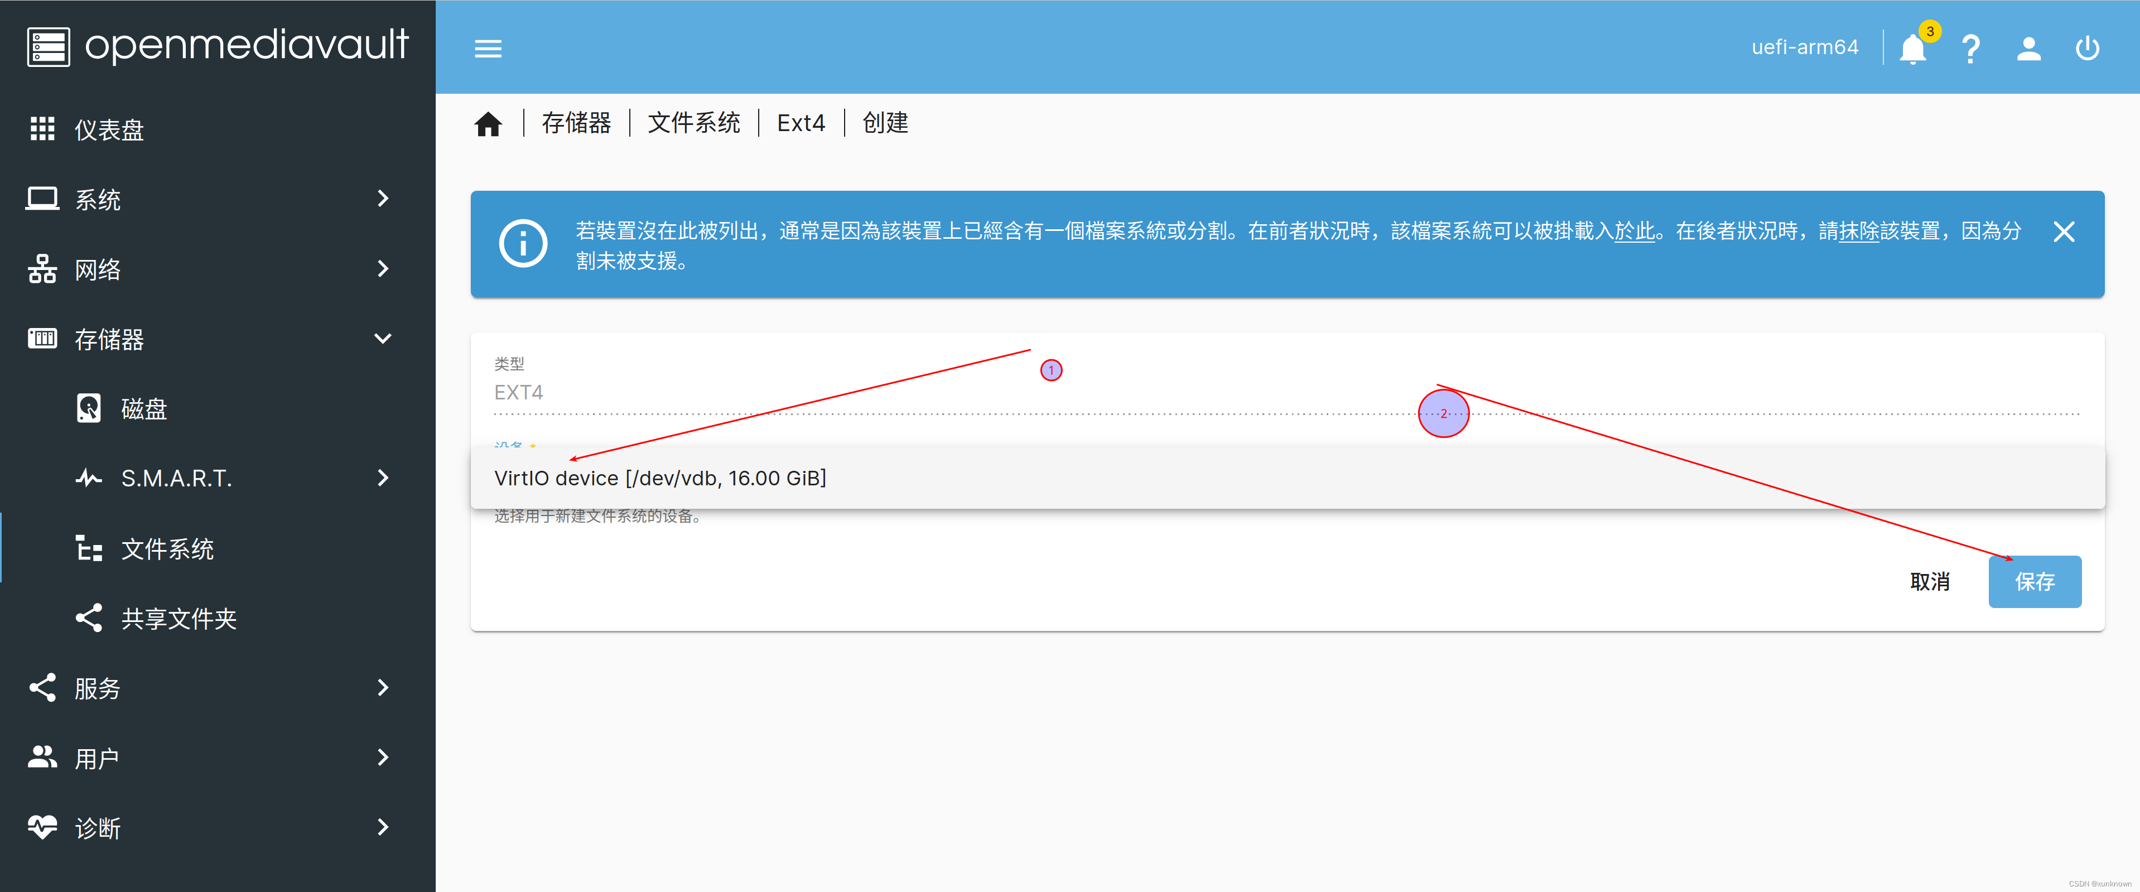Open 仪表盘 dashboard menu item
The image size is (2140, 892).
[109, 129]
